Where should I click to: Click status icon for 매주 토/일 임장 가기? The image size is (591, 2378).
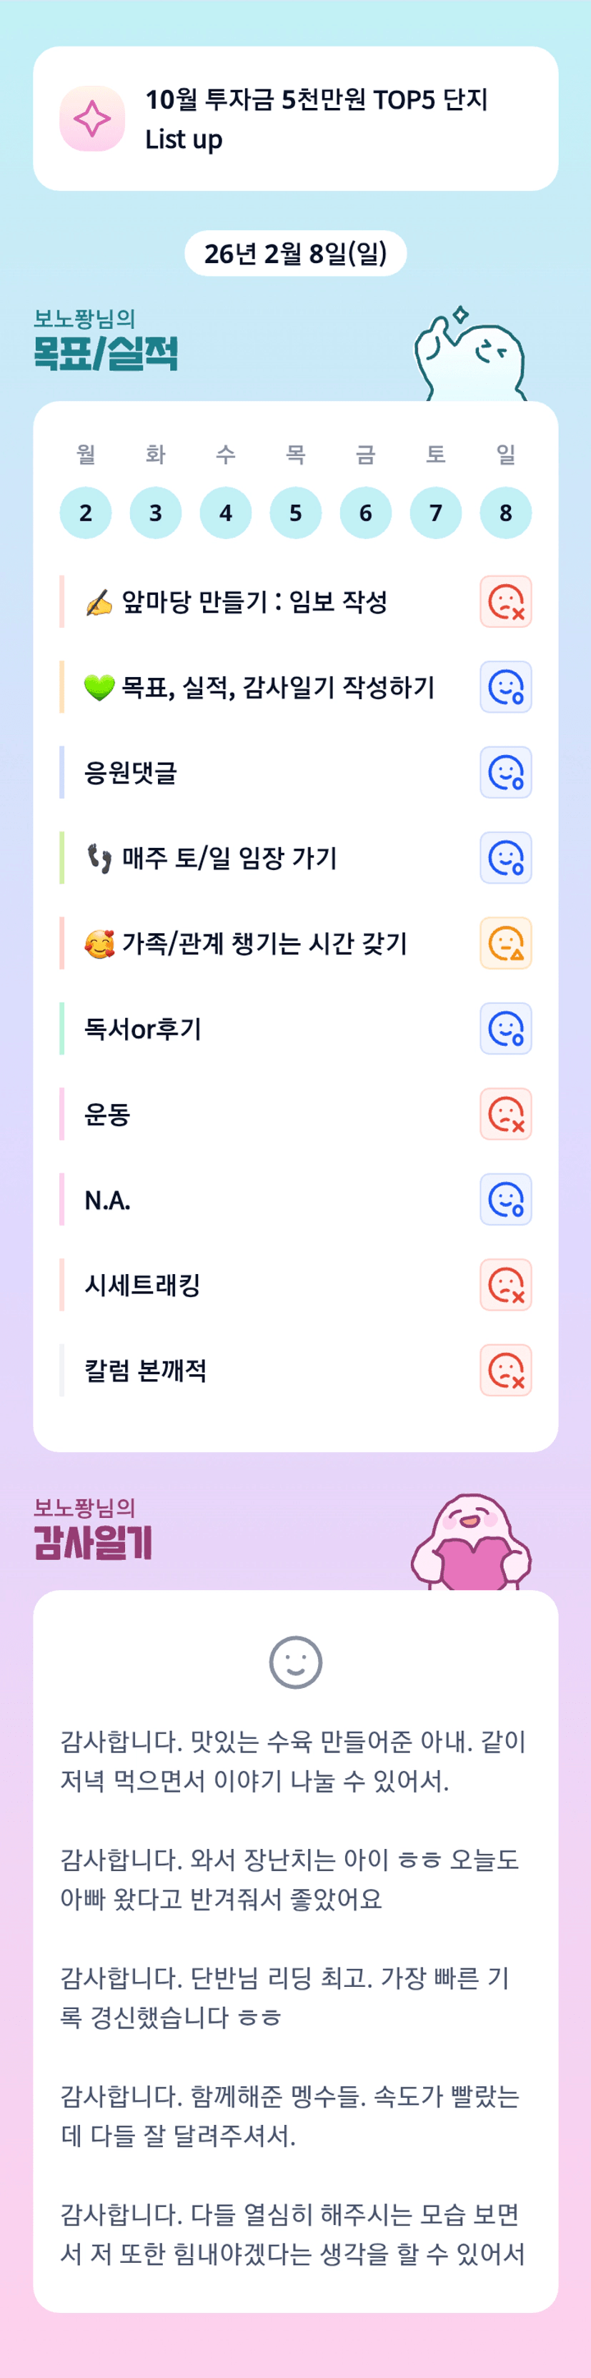505,857
